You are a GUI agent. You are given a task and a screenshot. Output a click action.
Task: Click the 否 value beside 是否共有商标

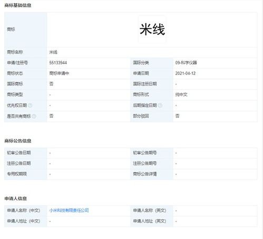click(51, 116)
